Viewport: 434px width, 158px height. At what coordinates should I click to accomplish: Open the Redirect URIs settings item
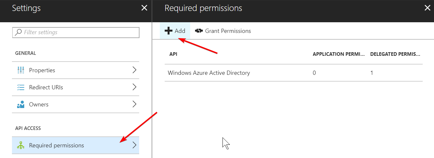76,87
